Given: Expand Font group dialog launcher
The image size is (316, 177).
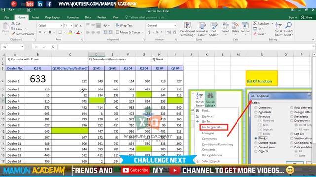Looking at the screenshot, I should click(x=82, y=40).
